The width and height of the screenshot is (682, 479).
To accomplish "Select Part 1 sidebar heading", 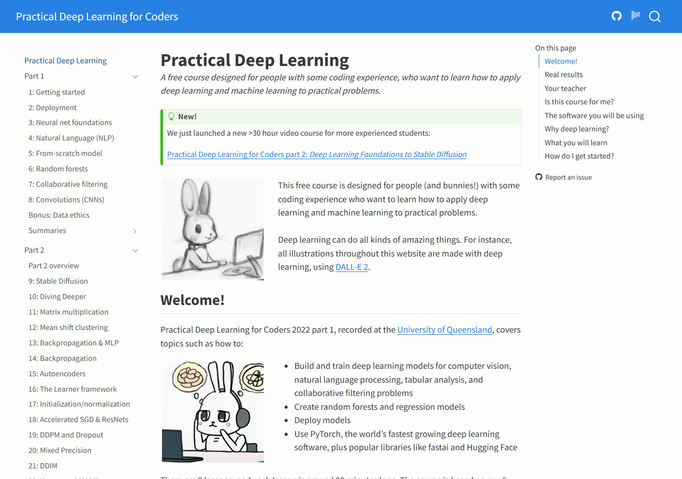I will (34, 76).
